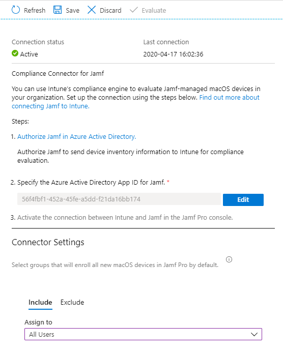Click the Evaluate text label in toolbar

point(154,10)
